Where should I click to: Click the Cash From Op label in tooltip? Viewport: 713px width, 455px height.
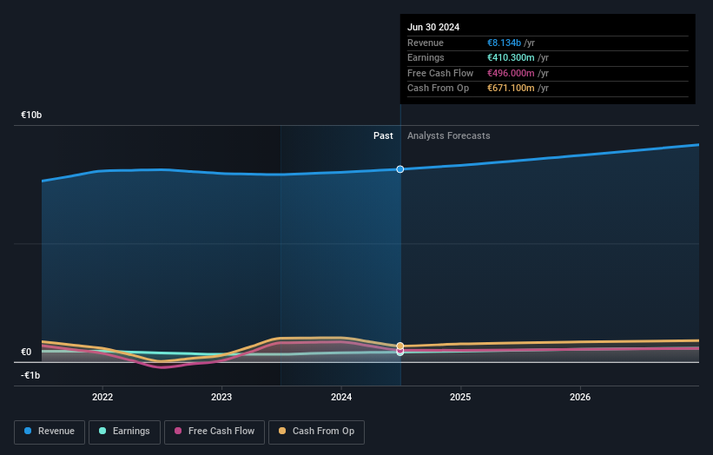pos(438,89)
